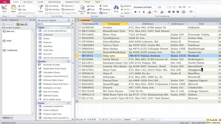Sort records Descending
221x124 pixels.
tap(52, 9)
